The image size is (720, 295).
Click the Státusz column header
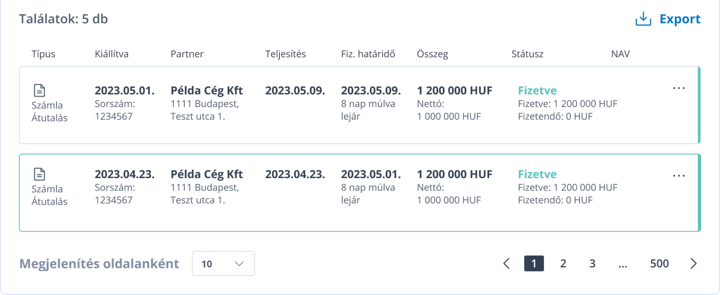coord(527,54)
